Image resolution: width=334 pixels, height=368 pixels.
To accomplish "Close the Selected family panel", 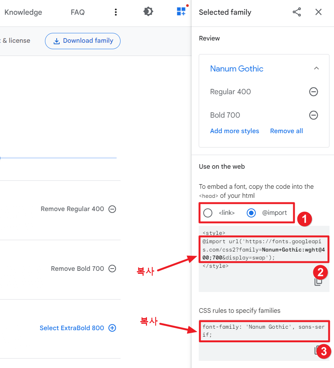I will [x=318, y=12].
